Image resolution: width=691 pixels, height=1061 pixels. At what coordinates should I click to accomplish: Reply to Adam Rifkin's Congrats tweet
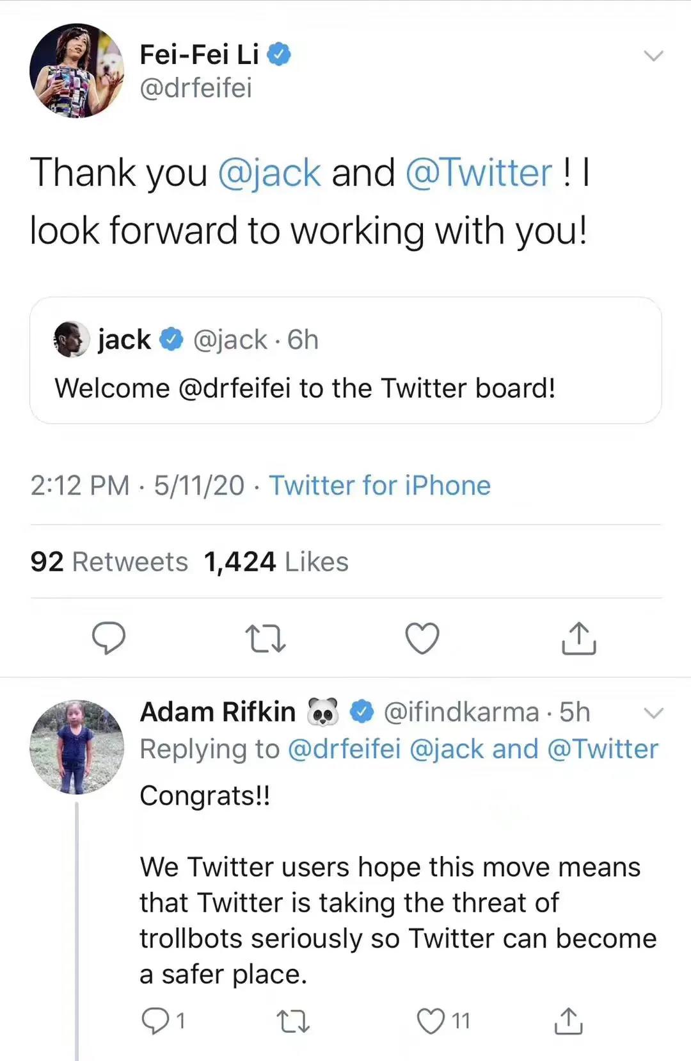click(155, 1021)
